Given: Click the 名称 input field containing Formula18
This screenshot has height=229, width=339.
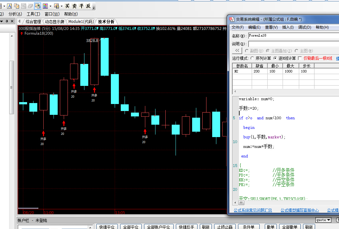Looking at the screenshot, I should point(293,36).
